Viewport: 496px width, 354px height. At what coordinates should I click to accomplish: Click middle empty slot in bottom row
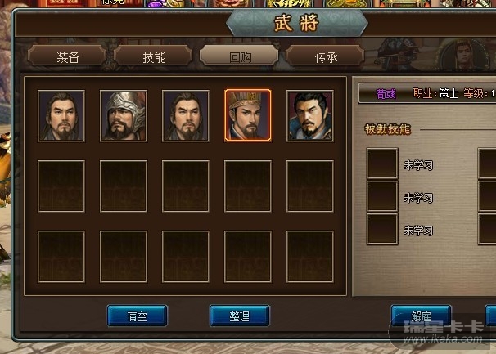point(185,257)
